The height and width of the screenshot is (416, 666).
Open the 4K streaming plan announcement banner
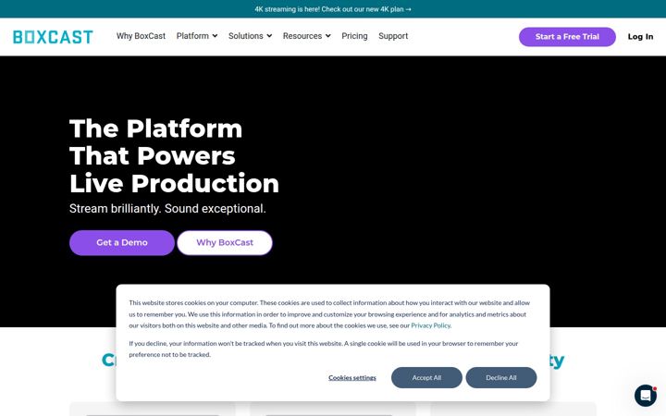(x=333, y=9)
